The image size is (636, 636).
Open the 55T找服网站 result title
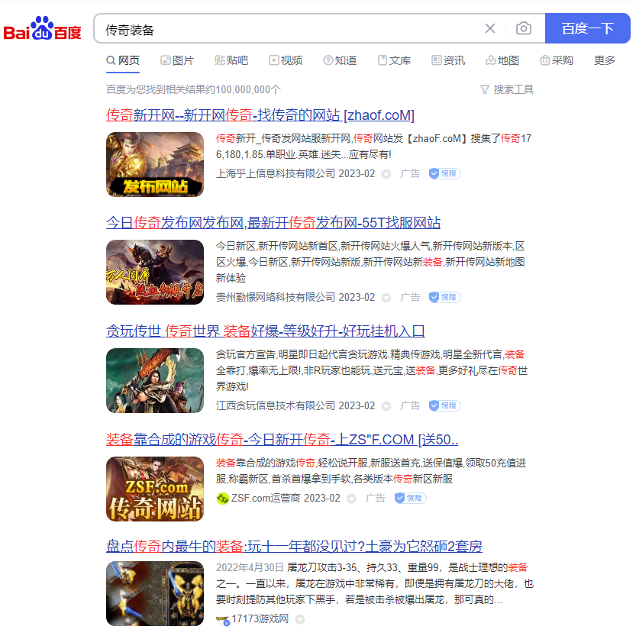pyautogui.click(x=273, y=223)
